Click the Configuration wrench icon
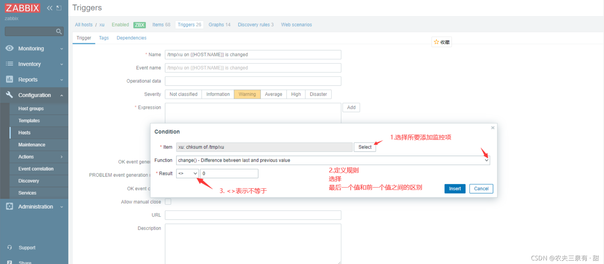This screenshot has height=264, width=604. coord(10,95)
